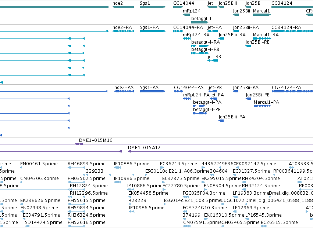This screenshot has width=313, height=228.
Task: Select the Jon25Bi gene label
Action: pyautogui.click(x=253, y=3)
